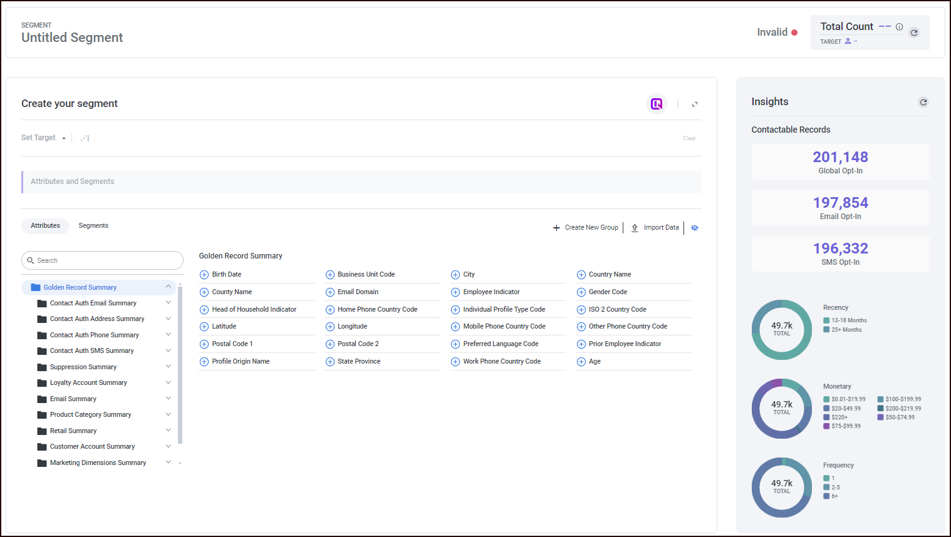The image size is (951, 537).
Task: Click the target person icon under Total Count
Action: pyautogui.click(x=849, y=41)
